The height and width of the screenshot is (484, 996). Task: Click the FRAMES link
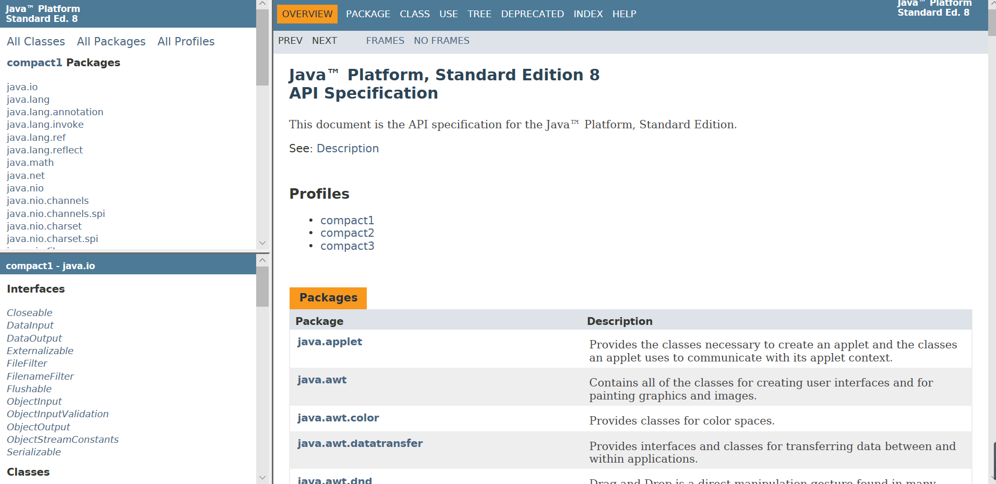coord(385,41)
